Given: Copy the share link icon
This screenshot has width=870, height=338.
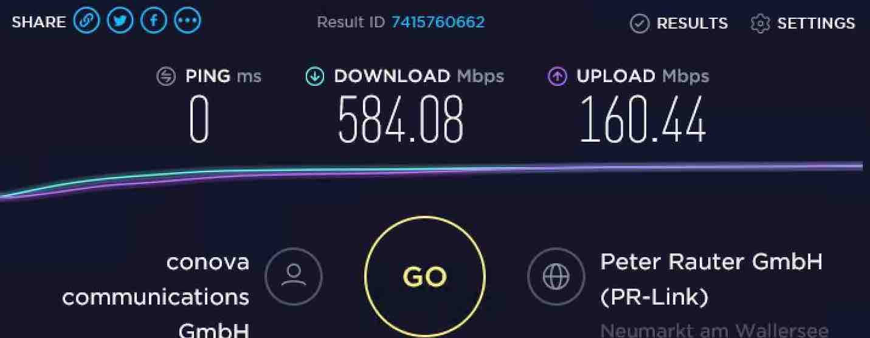Looking at the screenshot, I should (86, 21).
